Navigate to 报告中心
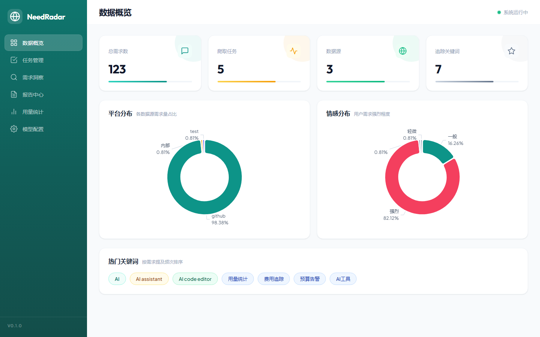This screenshot has width=540, height=337. (43, 94)
